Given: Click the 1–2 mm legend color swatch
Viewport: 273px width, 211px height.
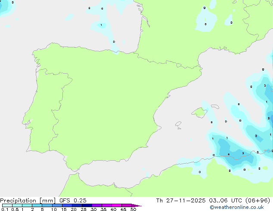Looking at the screenshot, I should (27, 205).
